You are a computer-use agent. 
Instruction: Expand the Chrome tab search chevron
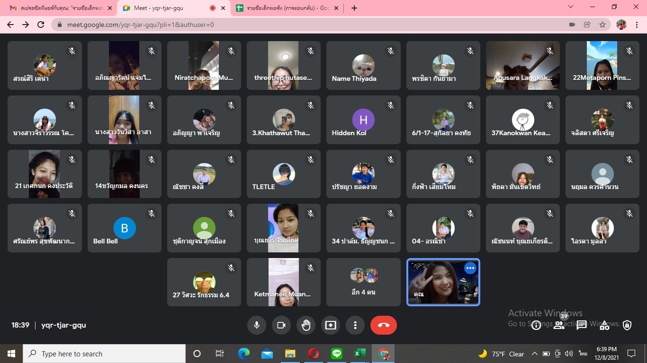click(x=571, y=8)
